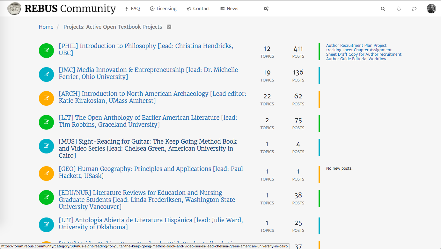Click the RSS feed icon beside the category title
Viewport: 441px width, 249px height.
click(169, 27)
